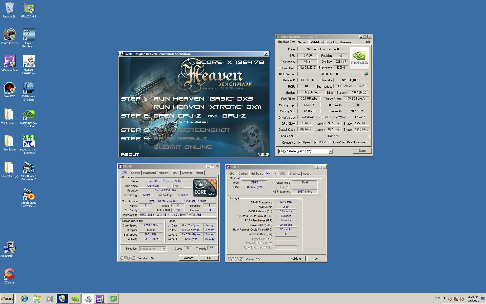Open Graphics tab in right CPU-Z window

[295, 174]
